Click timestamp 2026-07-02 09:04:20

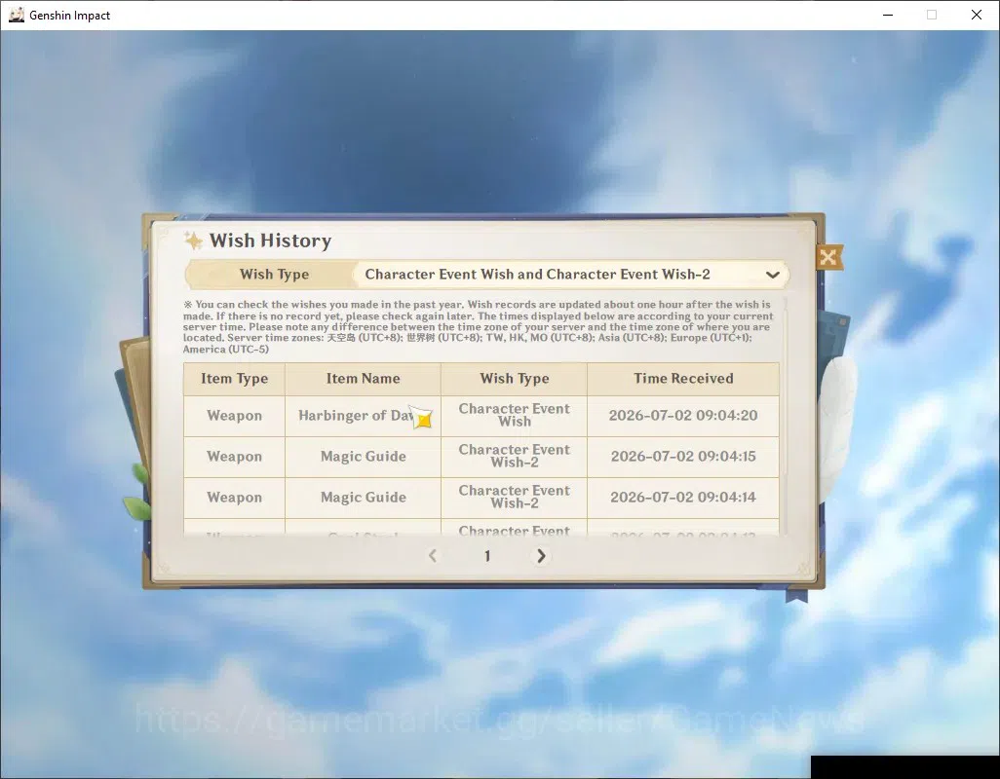pyautogui.click(x=683, y=416)
